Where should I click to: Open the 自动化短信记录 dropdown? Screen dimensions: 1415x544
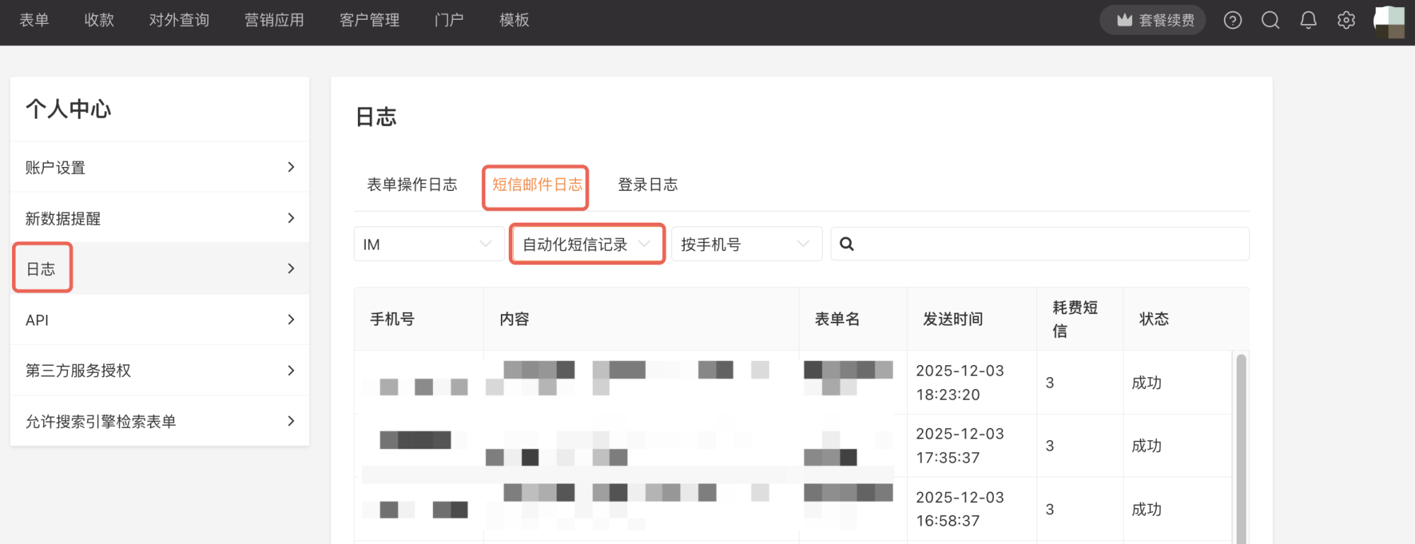pyautogui.click(x=587, y=244)
